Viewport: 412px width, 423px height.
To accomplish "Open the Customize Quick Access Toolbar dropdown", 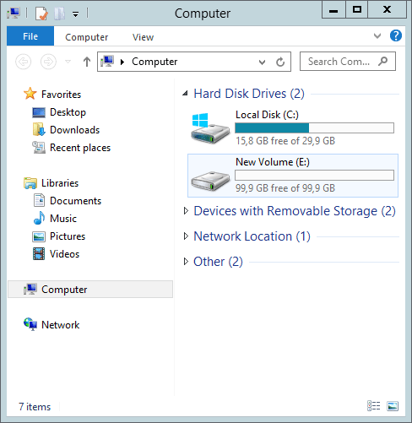I will (75, 14).
